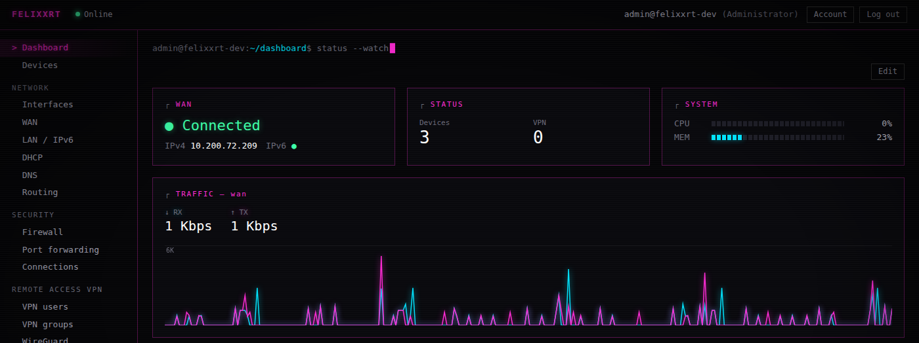Click the Devices count 3

pos(425,137)
